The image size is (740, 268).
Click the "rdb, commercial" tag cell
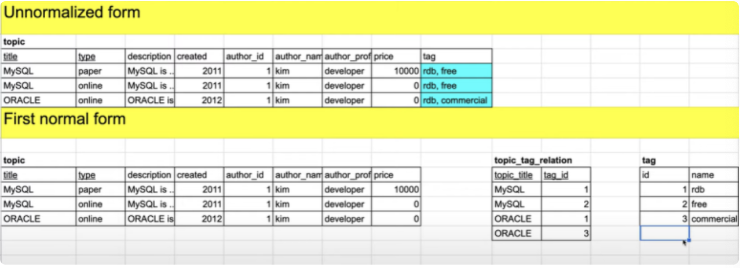click(x=456, y=100)
